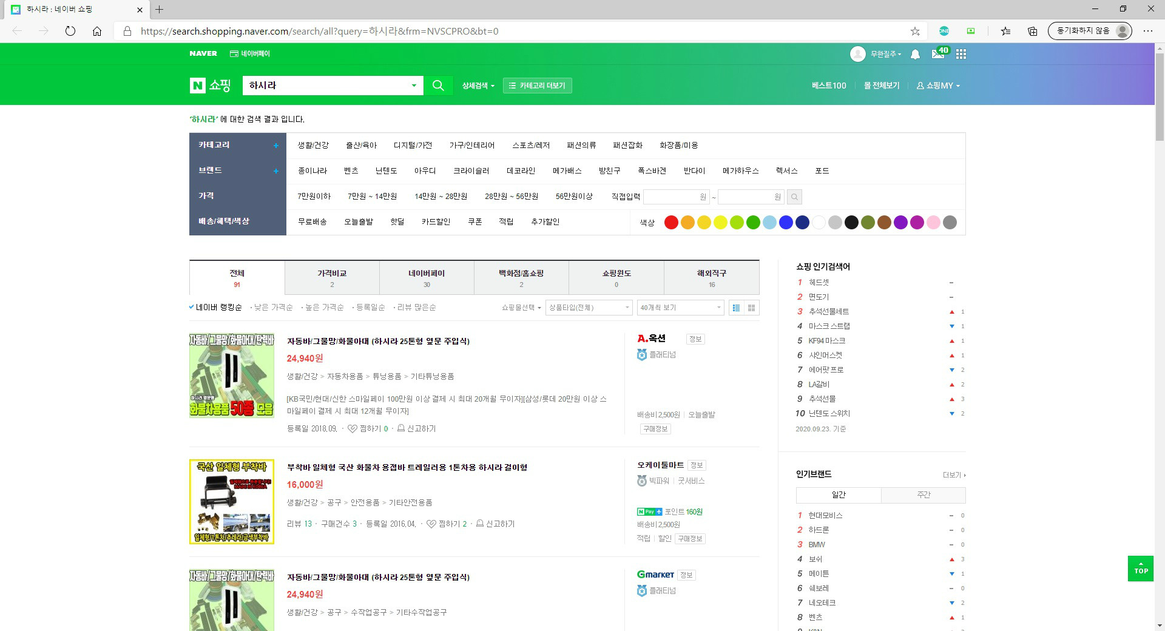Click the minimum price input field

[x=677, y=197]
